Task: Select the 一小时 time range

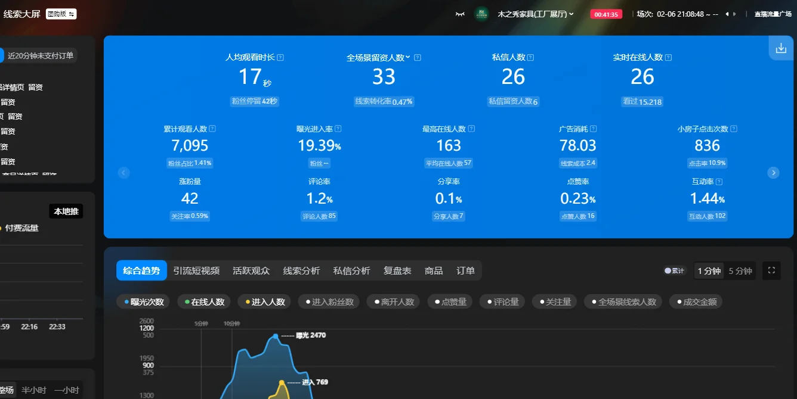Action: (67, 391)
